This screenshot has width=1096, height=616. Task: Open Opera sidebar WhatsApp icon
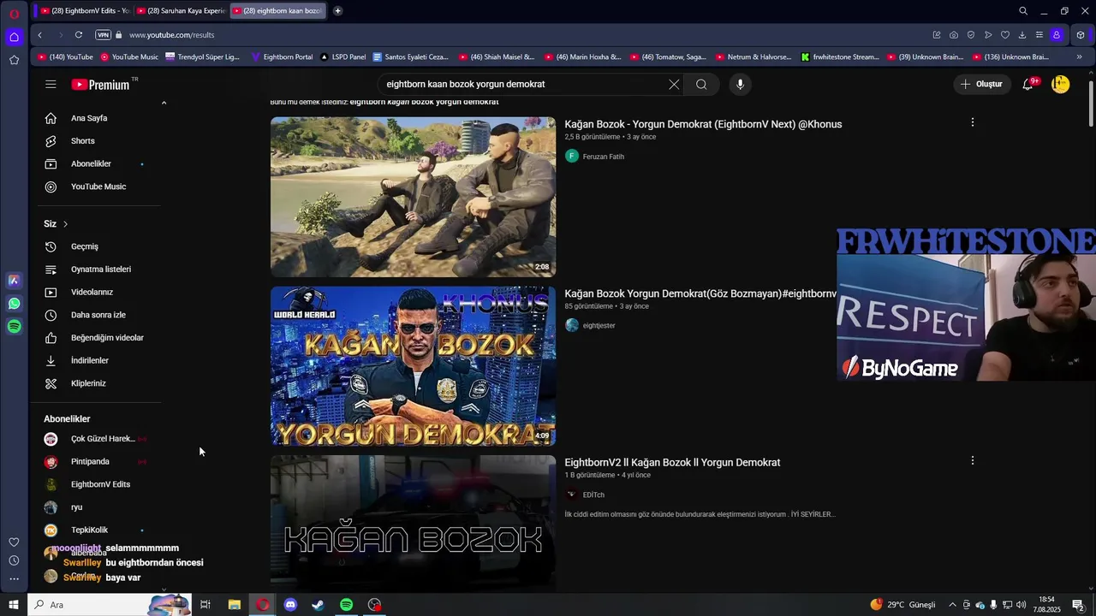(14, 304)
